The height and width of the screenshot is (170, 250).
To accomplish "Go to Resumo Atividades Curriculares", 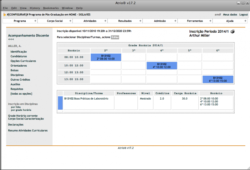I will pyautogui.click(x=28, y=130).
